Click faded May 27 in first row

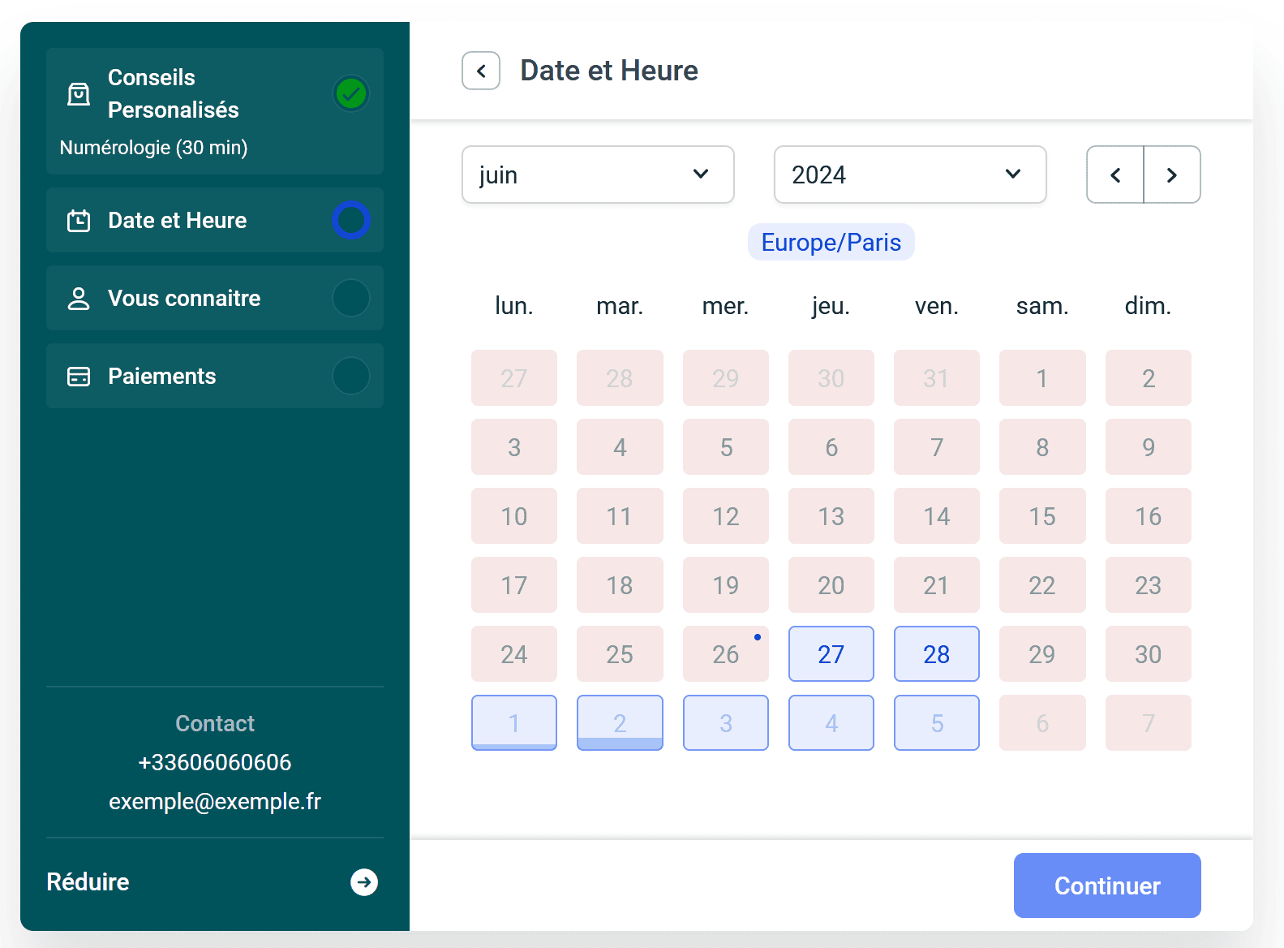click(514, 377)
